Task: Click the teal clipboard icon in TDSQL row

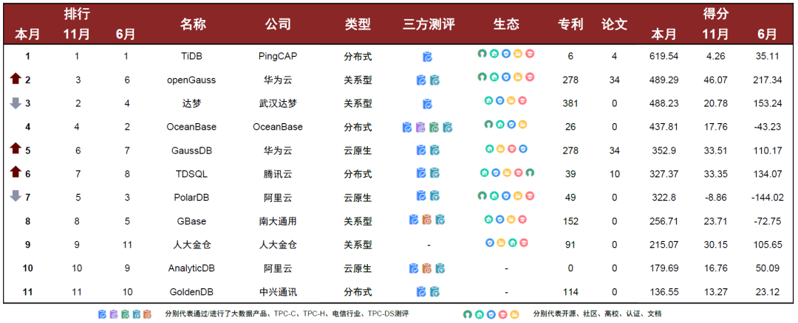Action: click(x=434, y=173)
